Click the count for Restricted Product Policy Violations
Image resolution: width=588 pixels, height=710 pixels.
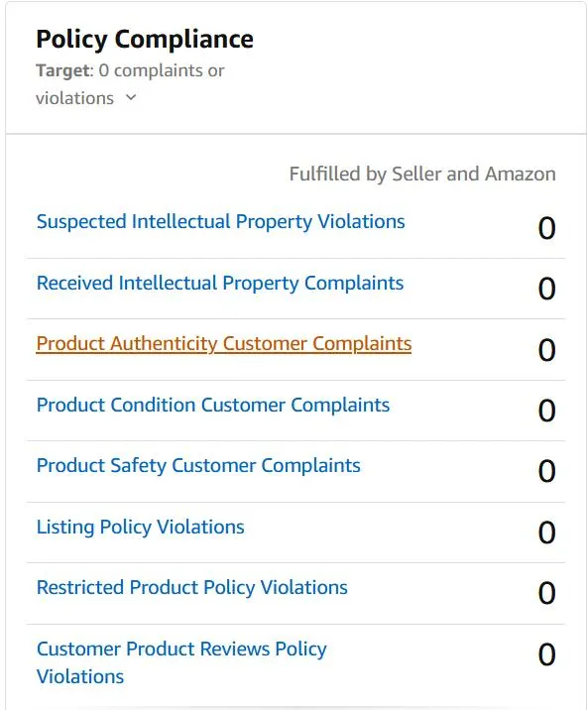coord(546,593)
